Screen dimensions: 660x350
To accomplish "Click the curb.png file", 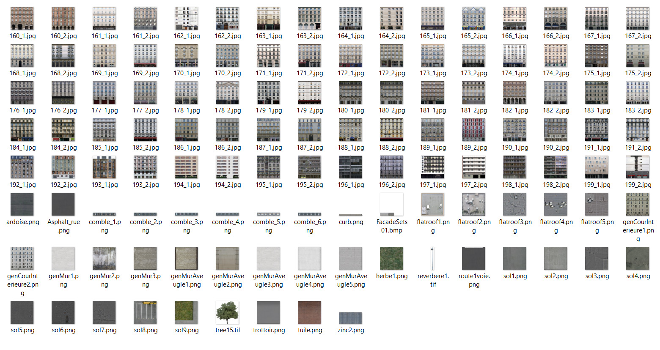I will [x=350, y=215].
